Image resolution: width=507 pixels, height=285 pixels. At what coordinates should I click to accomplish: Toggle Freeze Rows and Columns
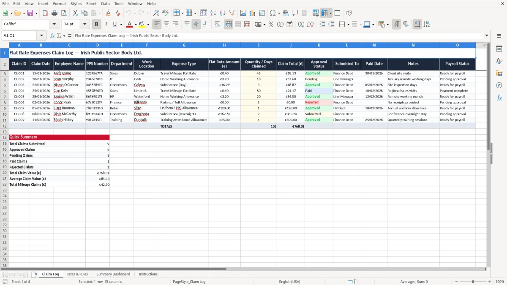(324, 13)
